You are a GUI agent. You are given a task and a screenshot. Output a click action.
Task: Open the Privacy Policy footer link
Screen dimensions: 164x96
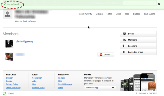pyautogui.click(x=12, y=84)
